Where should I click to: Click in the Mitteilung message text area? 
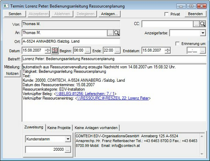114,93
